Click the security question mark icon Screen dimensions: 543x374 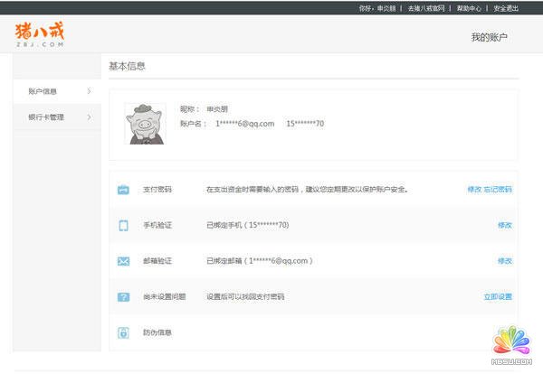point(123,296)
